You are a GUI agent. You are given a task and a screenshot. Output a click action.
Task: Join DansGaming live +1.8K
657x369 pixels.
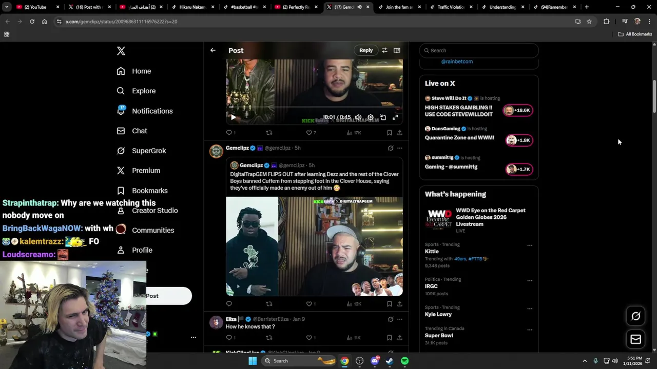click(519, 140)
